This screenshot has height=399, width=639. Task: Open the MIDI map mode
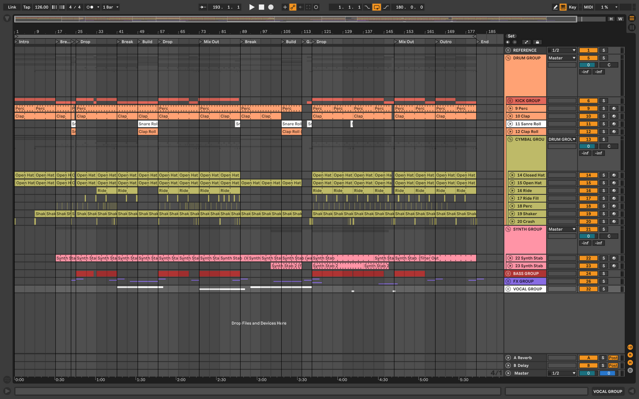click(x=588, y=7)
